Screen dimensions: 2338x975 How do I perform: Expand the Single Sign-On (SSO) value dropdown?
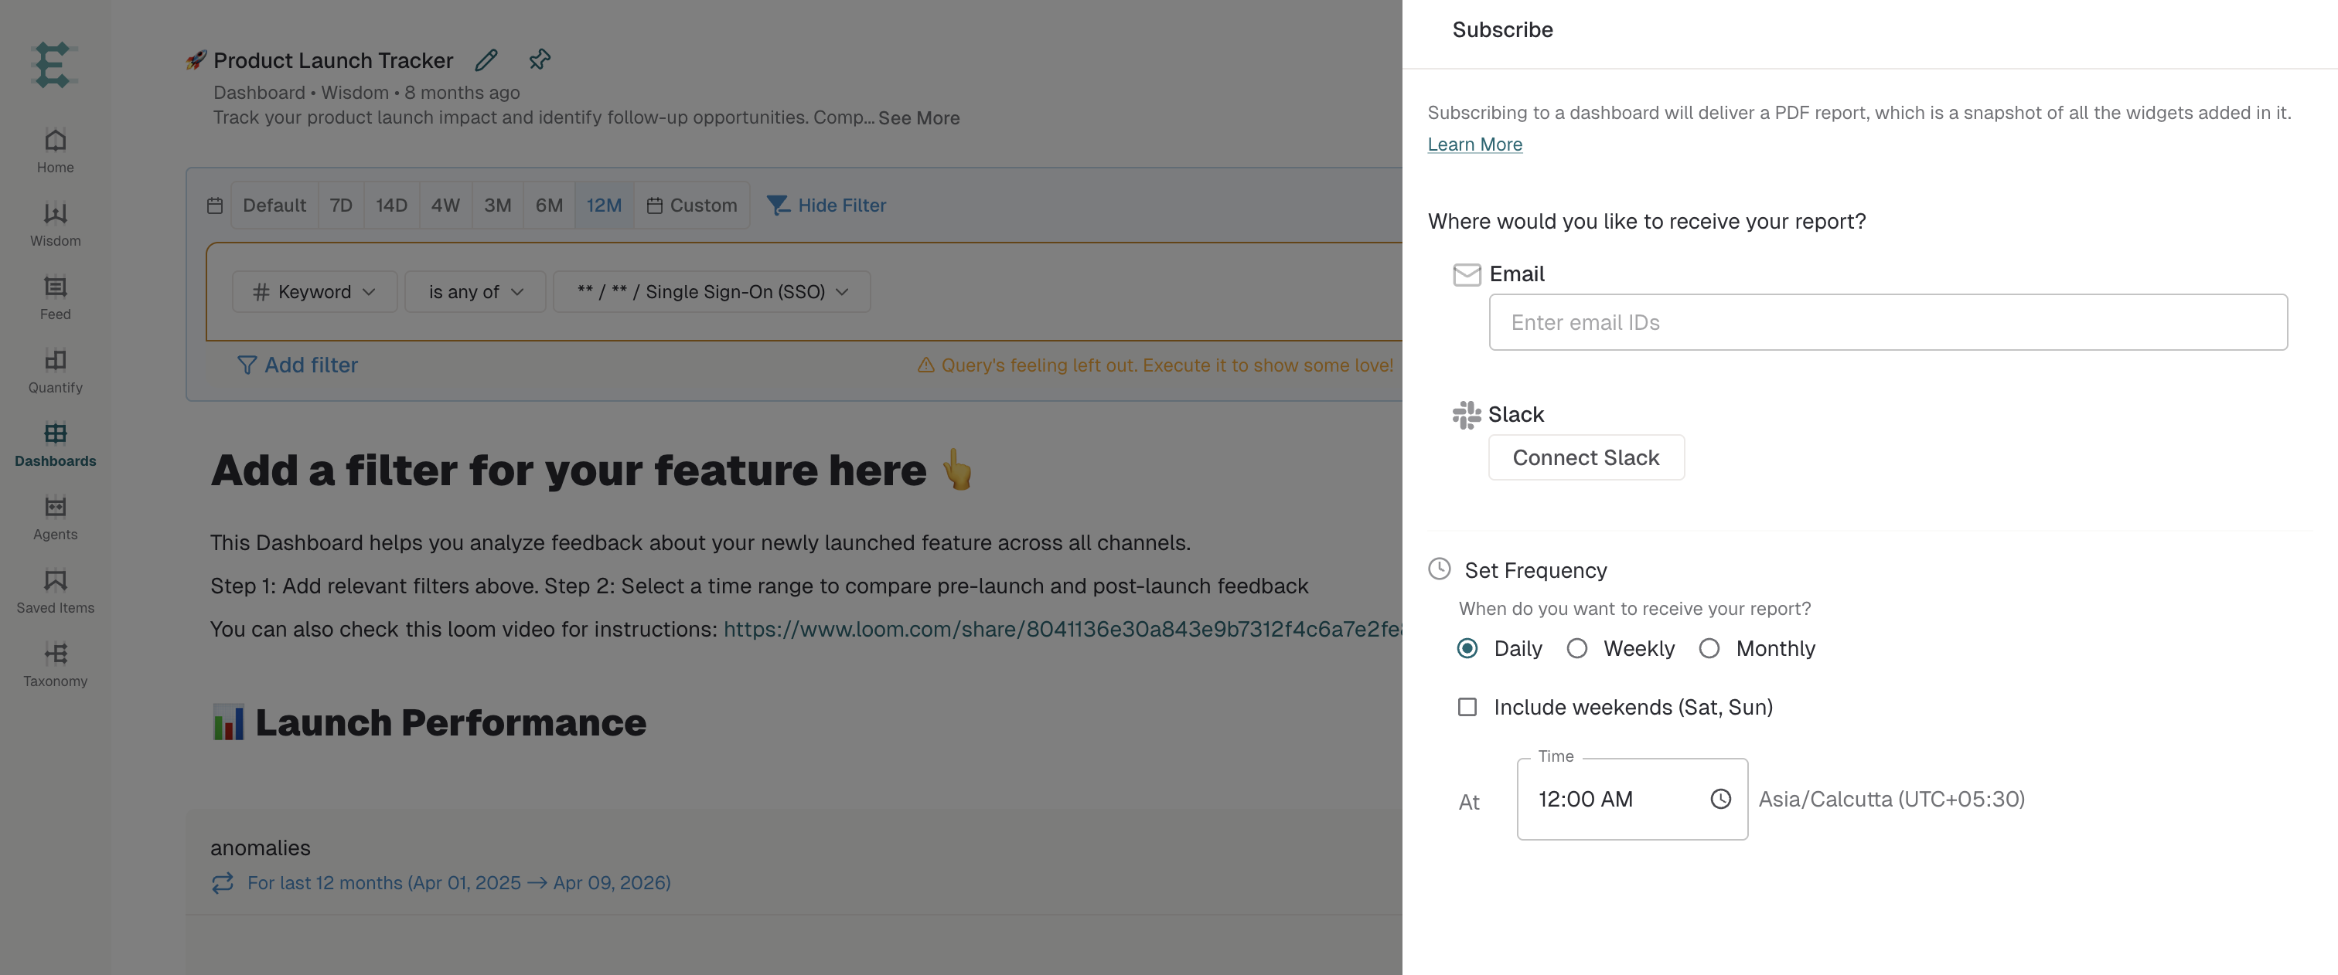tap(713, 292)
